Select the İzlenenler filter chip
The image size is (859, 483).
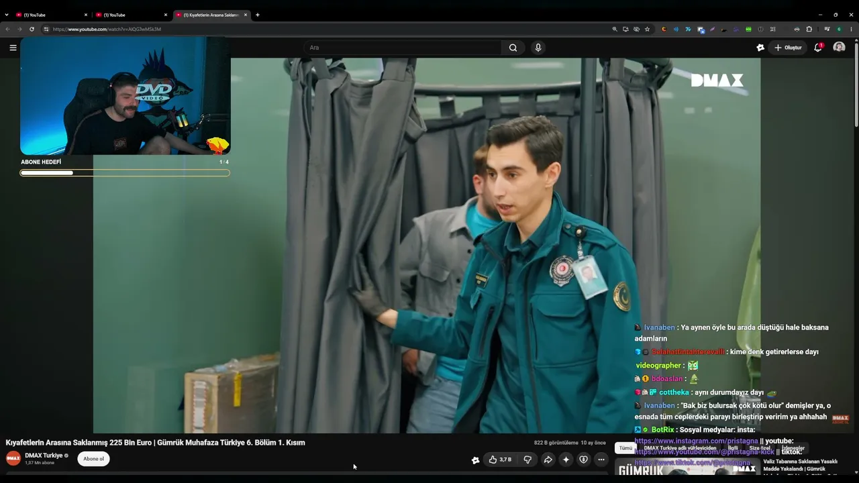click(793, 448)
